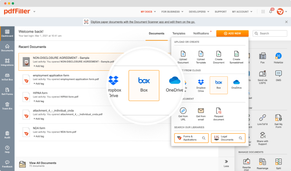Open the Fax tool
The image size is (291, 171).
(x=262, y=58)
